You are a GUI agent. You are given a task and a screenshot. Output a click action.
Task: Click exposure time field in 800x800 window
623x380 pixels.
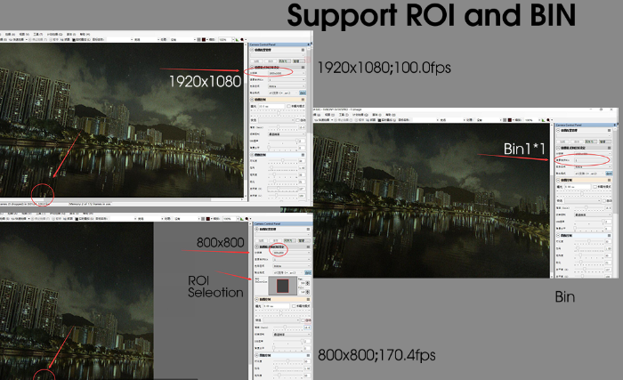click(x=277, y=306)
